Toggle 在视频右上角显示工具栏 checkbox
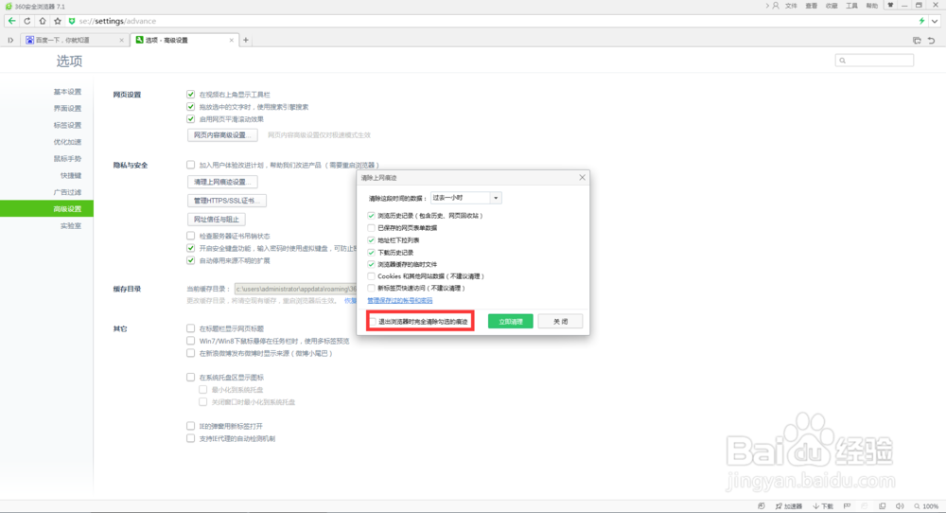946x513 pixels. (191, 94)
